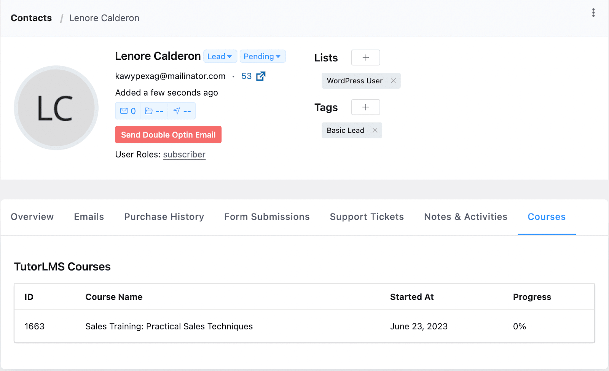Remove the WordPress User list
The height and width of the screenshot is (371, 609).
pos(393,81)
